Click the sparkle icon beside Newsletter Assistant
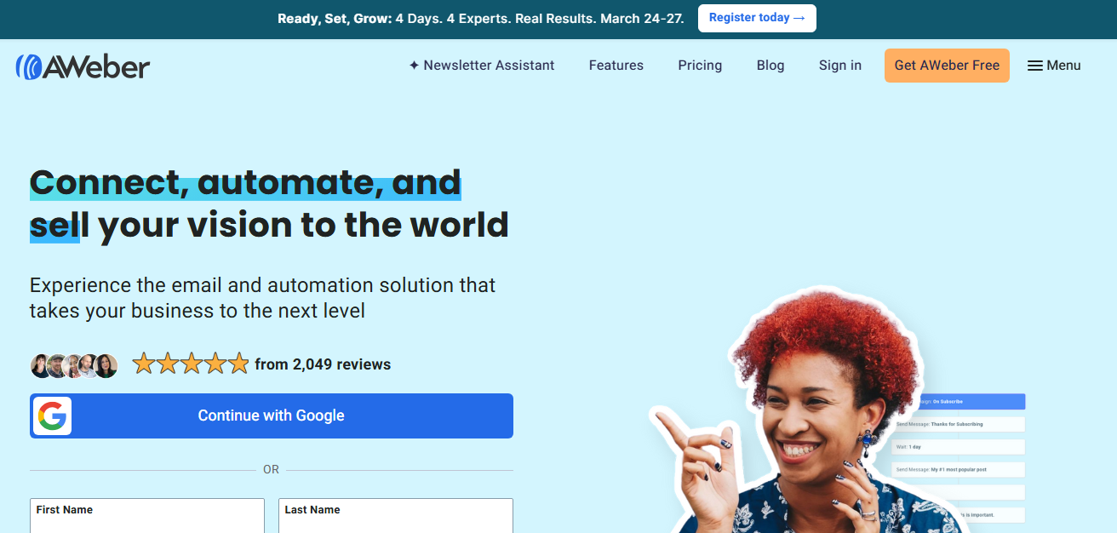 414,66
